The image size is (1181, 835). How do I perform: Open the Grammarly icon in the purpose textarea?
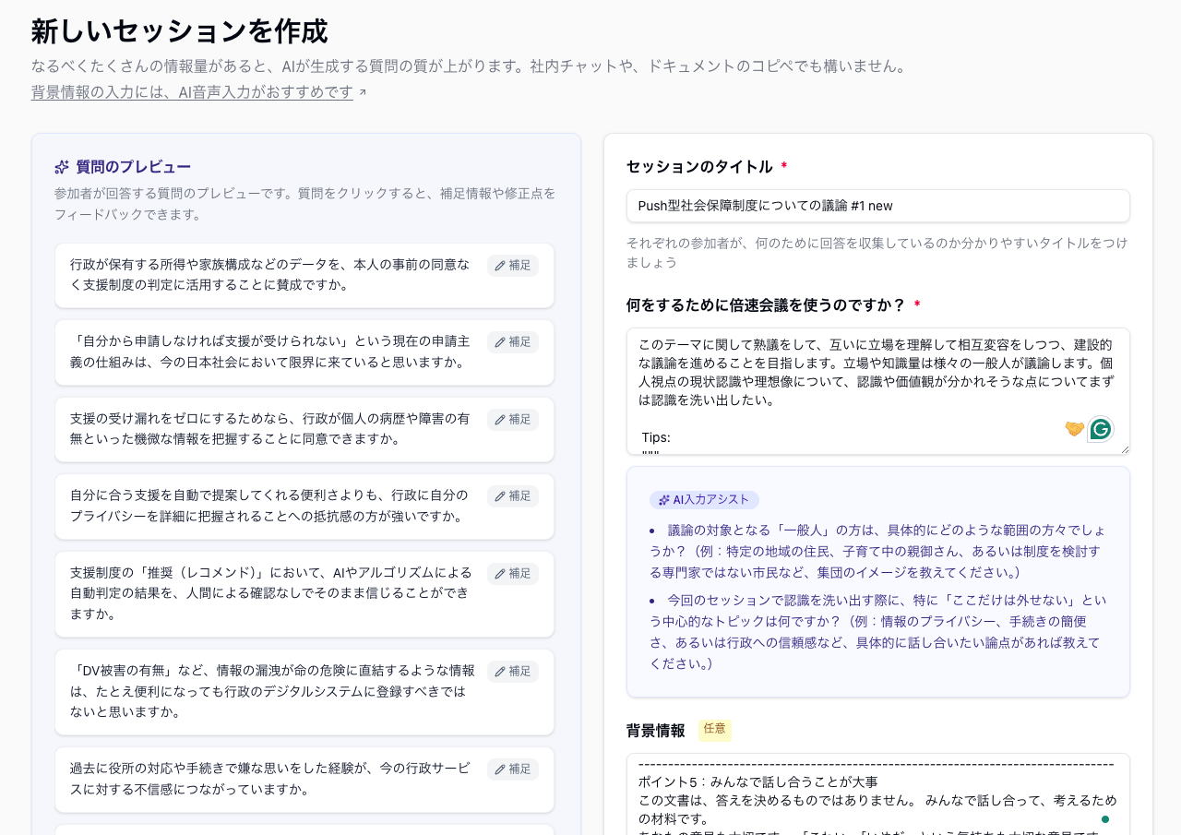pyautogui.click(x=1100, y=429)
